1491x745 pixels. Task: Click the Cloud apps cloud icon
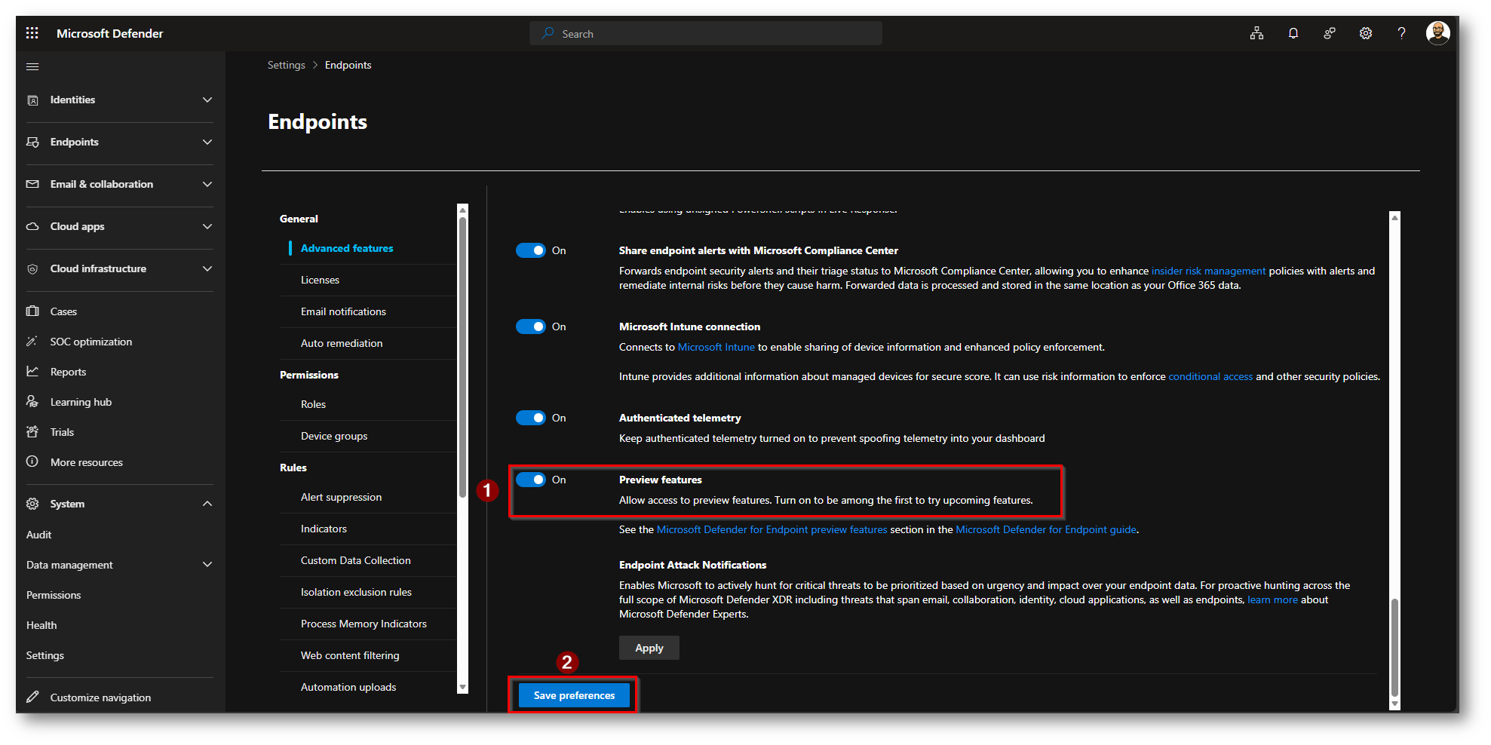coord(32,227)
